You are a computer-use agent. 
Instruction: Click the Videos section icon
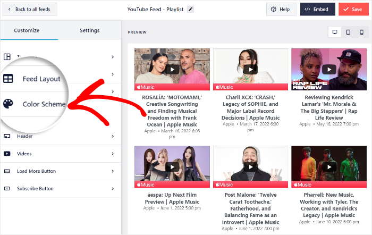tap(7, 154)
